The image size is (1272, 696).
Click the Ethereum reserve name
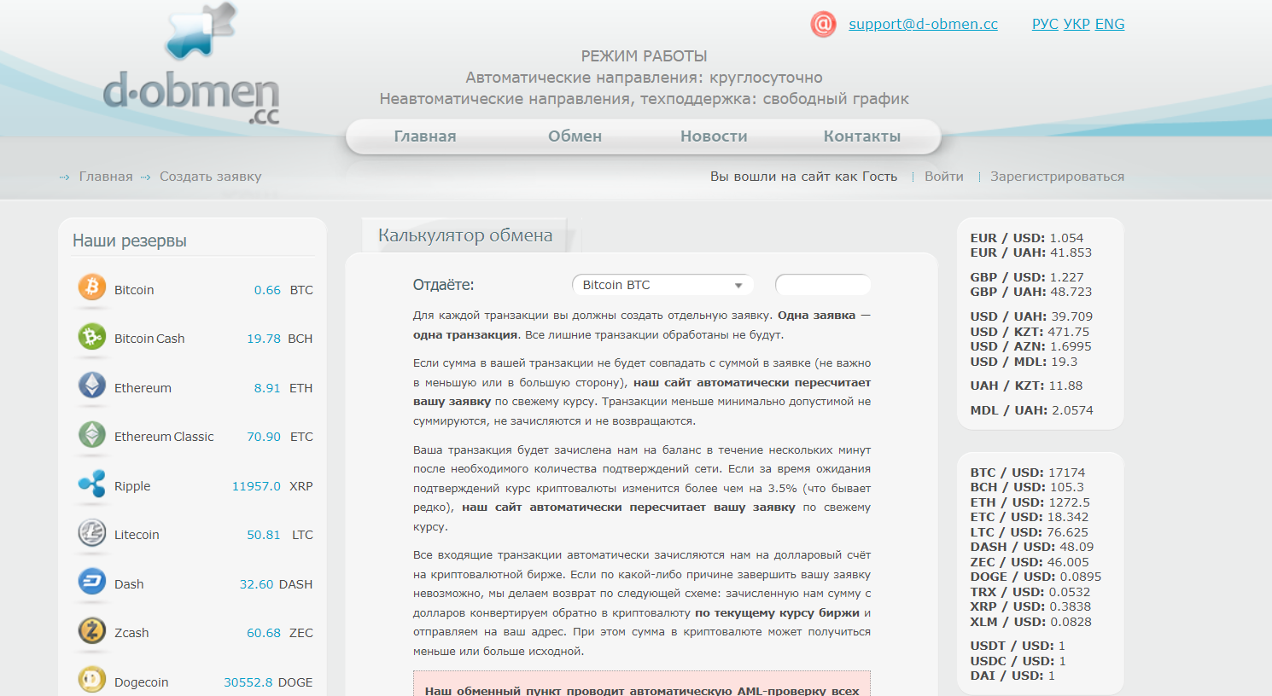click(x=143, y=388)
